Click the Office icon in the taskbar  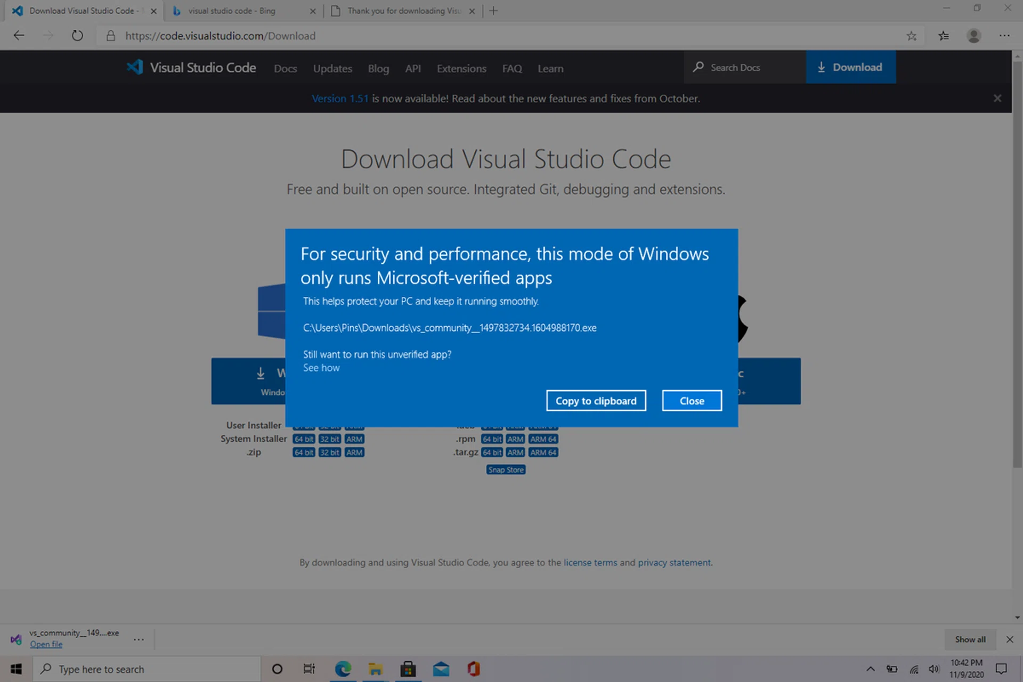coord(474,669)
